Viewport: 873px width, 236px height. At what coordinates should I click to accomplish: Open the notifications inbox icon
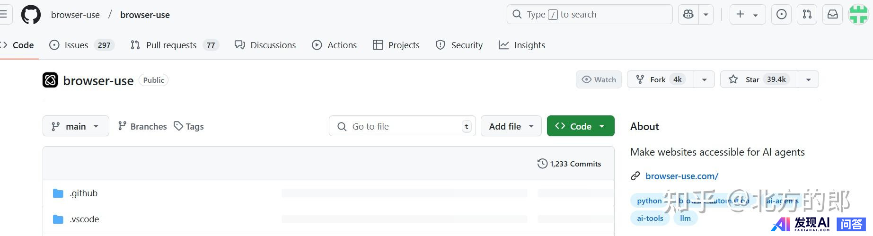833,15
